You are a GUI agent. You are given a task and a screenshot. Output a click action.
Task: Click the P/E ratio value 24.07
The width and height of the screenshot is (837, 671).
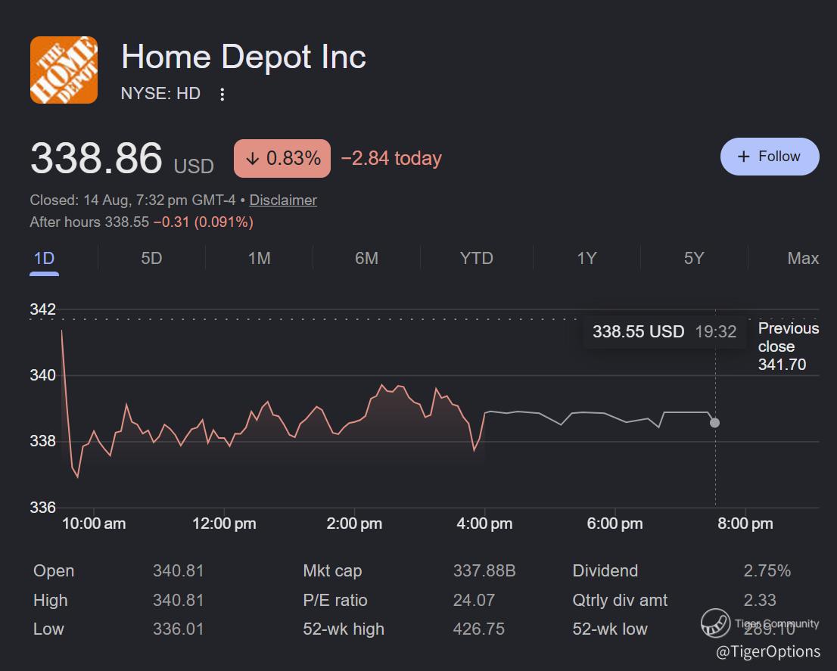coord(474,600)
